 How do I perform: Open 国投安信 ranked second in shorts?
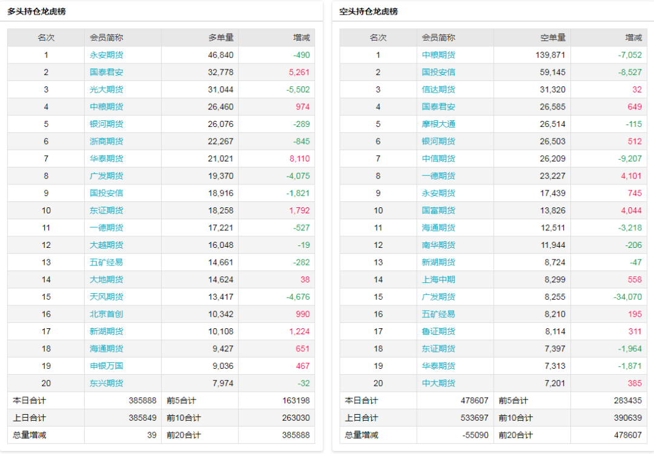(x=439, y=72)
